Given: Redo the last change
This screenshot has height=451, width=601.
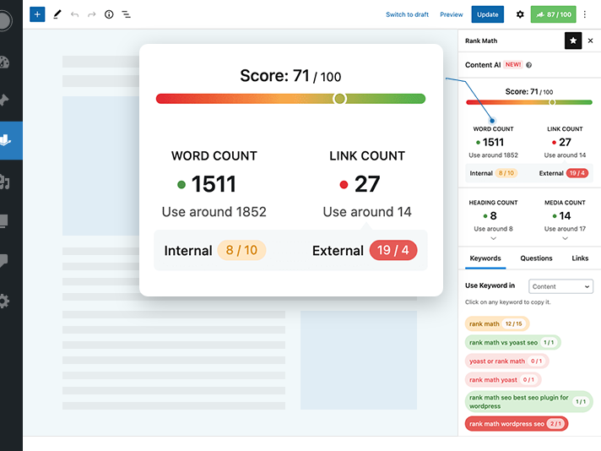Looking at the screenshot, I should pyautogui.click(x=91, y=14).
